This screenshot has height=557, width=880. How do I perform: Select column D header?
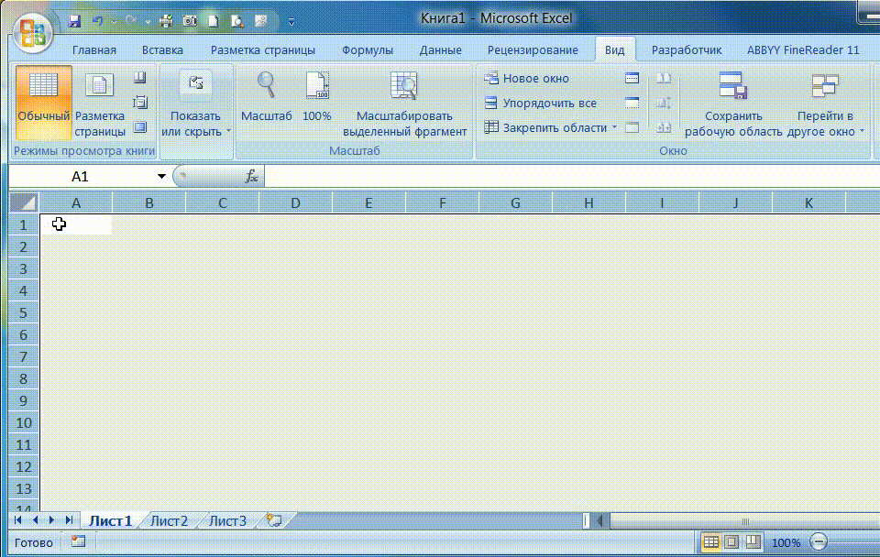(295, 202)
